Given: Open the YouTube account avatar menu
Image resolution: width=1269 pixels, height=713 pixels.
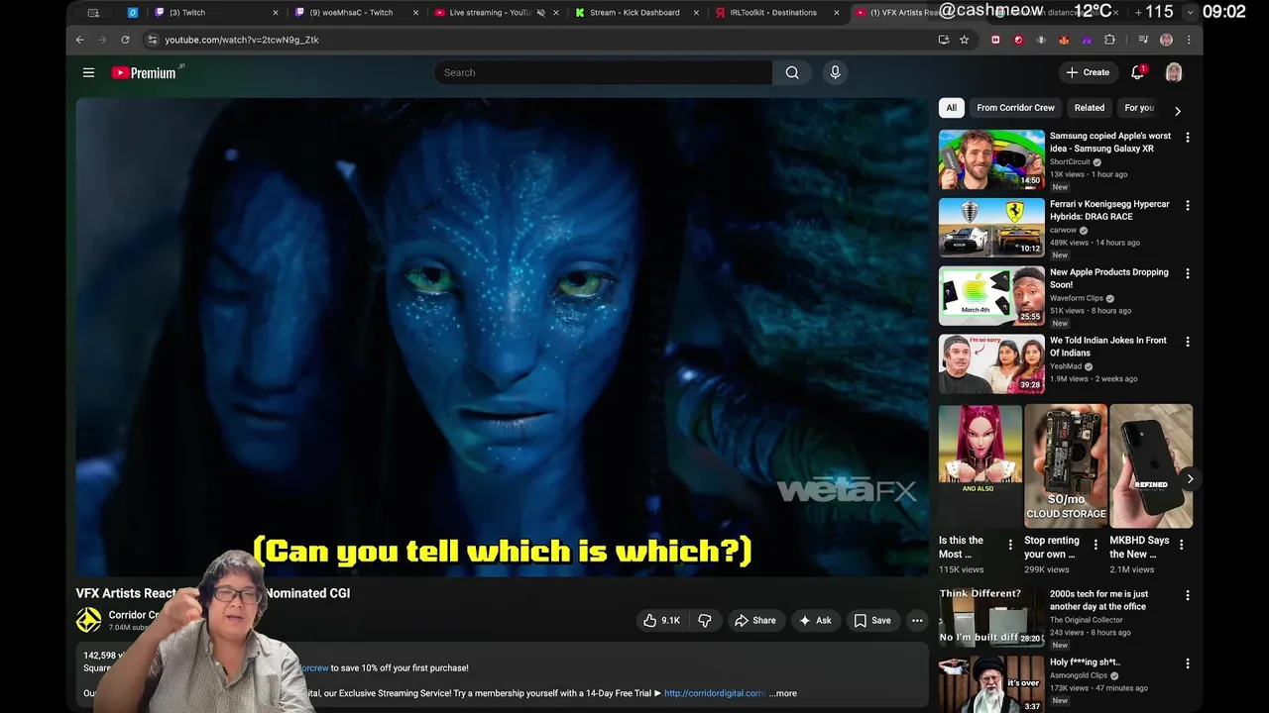Looking at the screenshot, I should tap(1174, 72).
